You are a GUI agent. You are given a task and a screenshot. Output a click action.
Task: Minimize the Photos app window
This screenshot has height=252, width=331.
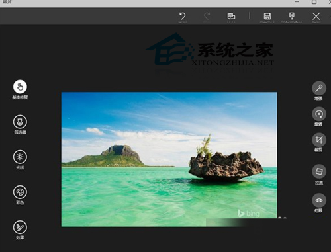297,2
